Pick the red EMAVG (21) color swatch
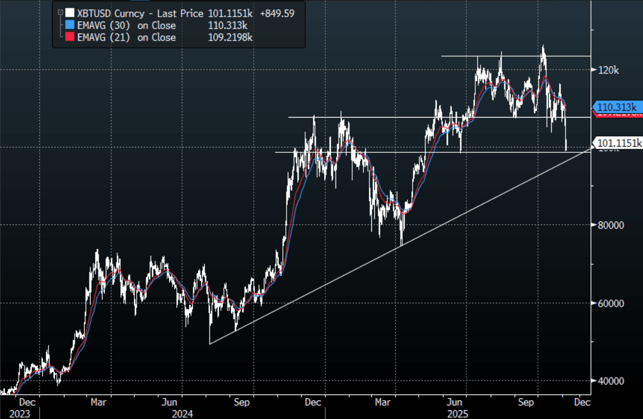The height and width of the screenshot is (419, 643). pyautogui.click(x=70, y=37)
